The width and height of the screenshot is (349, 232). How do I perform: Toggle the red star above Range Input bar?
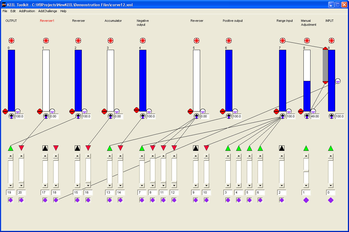[x=282, y=40]
